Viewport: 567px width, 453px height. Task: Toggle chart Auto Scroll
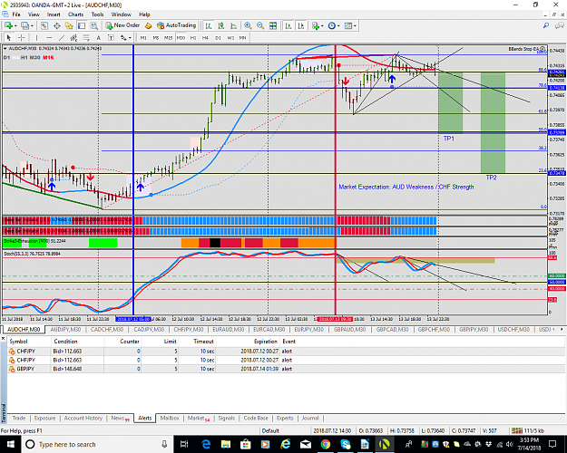pos(288,25)
